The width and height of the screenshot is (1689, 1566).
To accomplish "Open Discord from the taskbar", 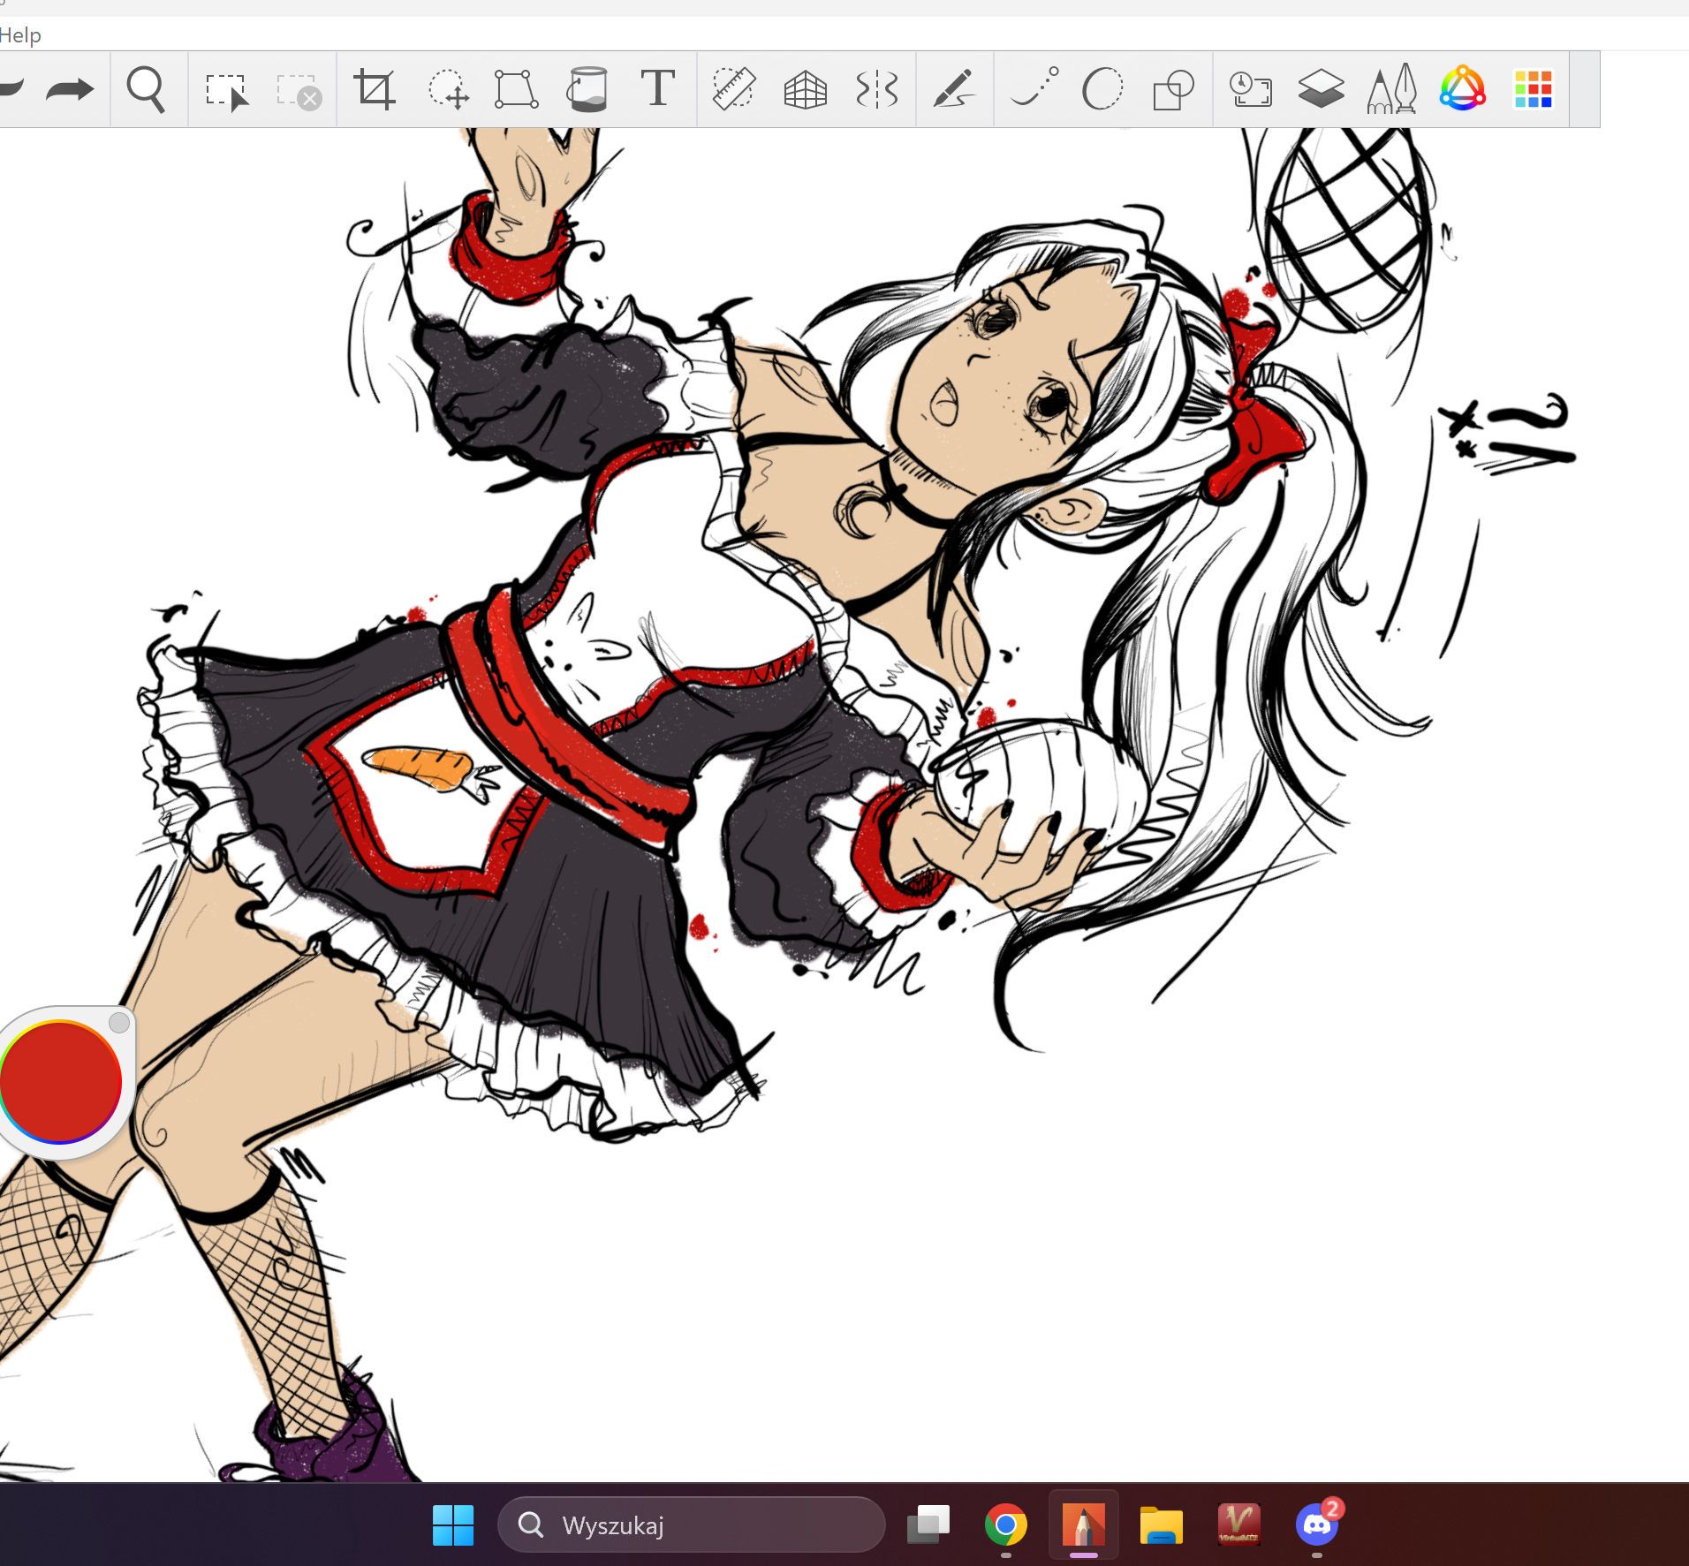I will click(x=1316, y=1524).
